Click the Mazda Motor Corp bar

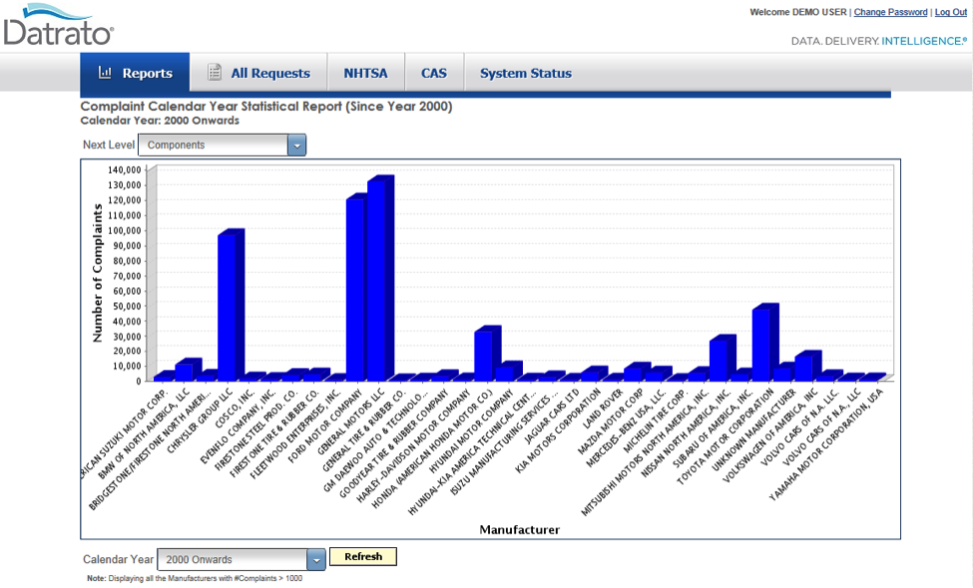coord(636,373)
